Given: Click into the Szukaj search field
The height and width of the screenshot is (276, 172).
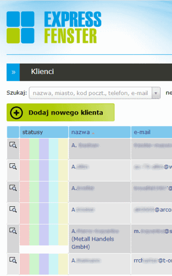Looking at the screenshot, I should pos(90,93).
